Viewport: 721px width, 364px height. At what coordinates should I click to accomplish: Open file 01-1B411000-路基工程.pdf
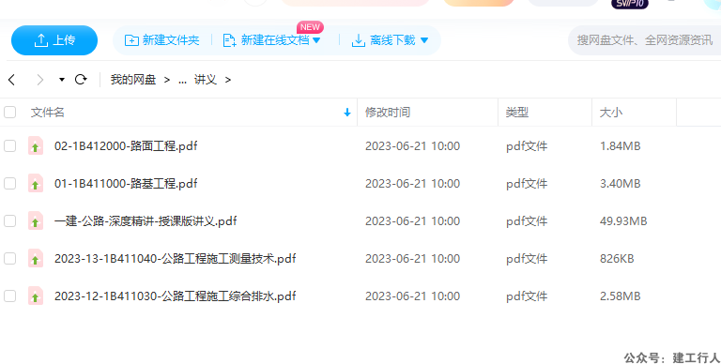tap(126, 184)
